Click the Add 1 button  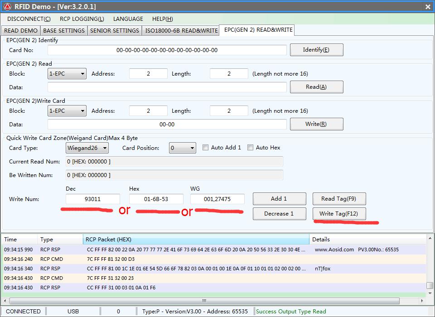coord(279,199)
